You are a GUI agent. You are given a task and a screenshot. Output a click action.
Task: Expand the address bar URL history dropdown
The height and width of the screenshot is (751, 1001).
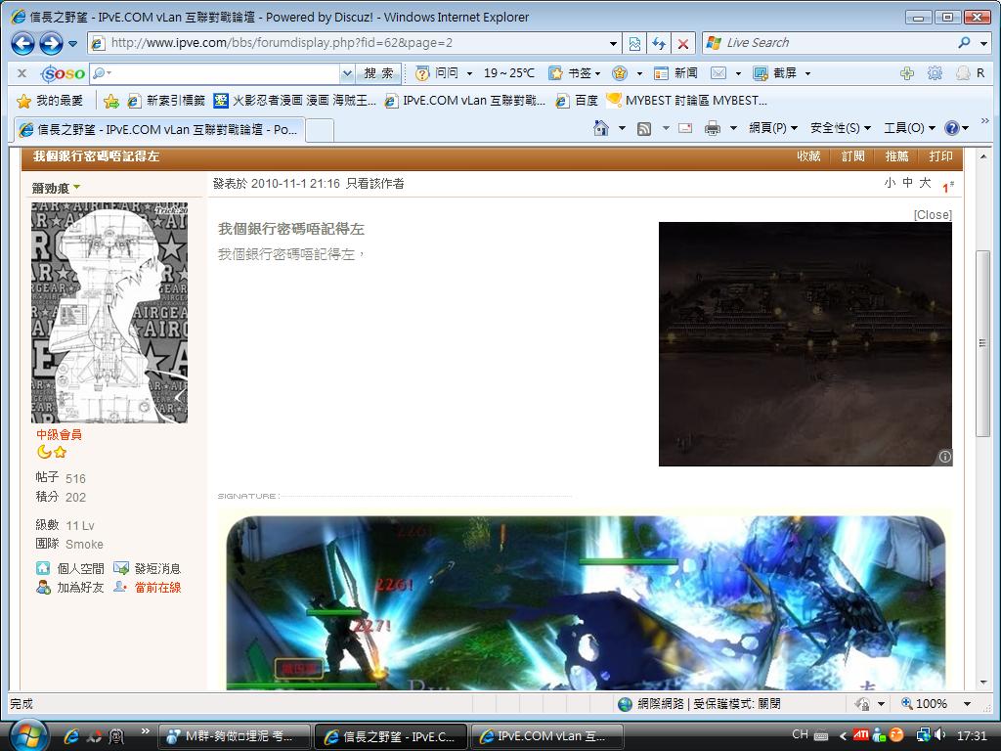click(613, 43)
